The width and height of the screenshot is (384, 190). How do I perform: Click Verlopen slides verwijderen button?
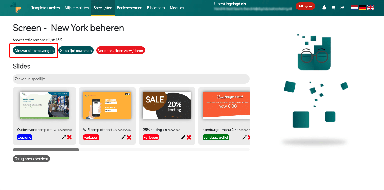click(121, 51)
